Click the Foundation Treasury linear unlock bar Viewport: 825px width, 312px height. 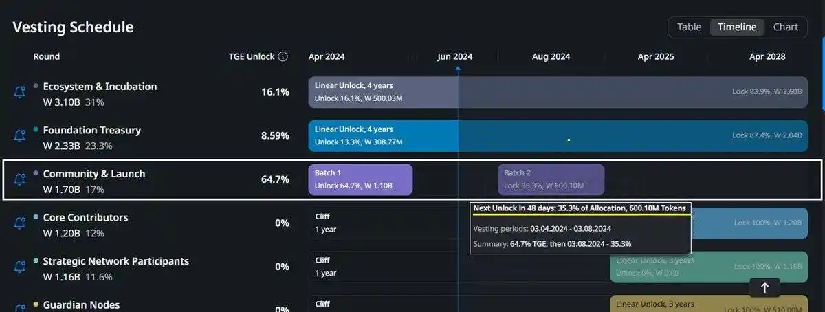point(558,136)
